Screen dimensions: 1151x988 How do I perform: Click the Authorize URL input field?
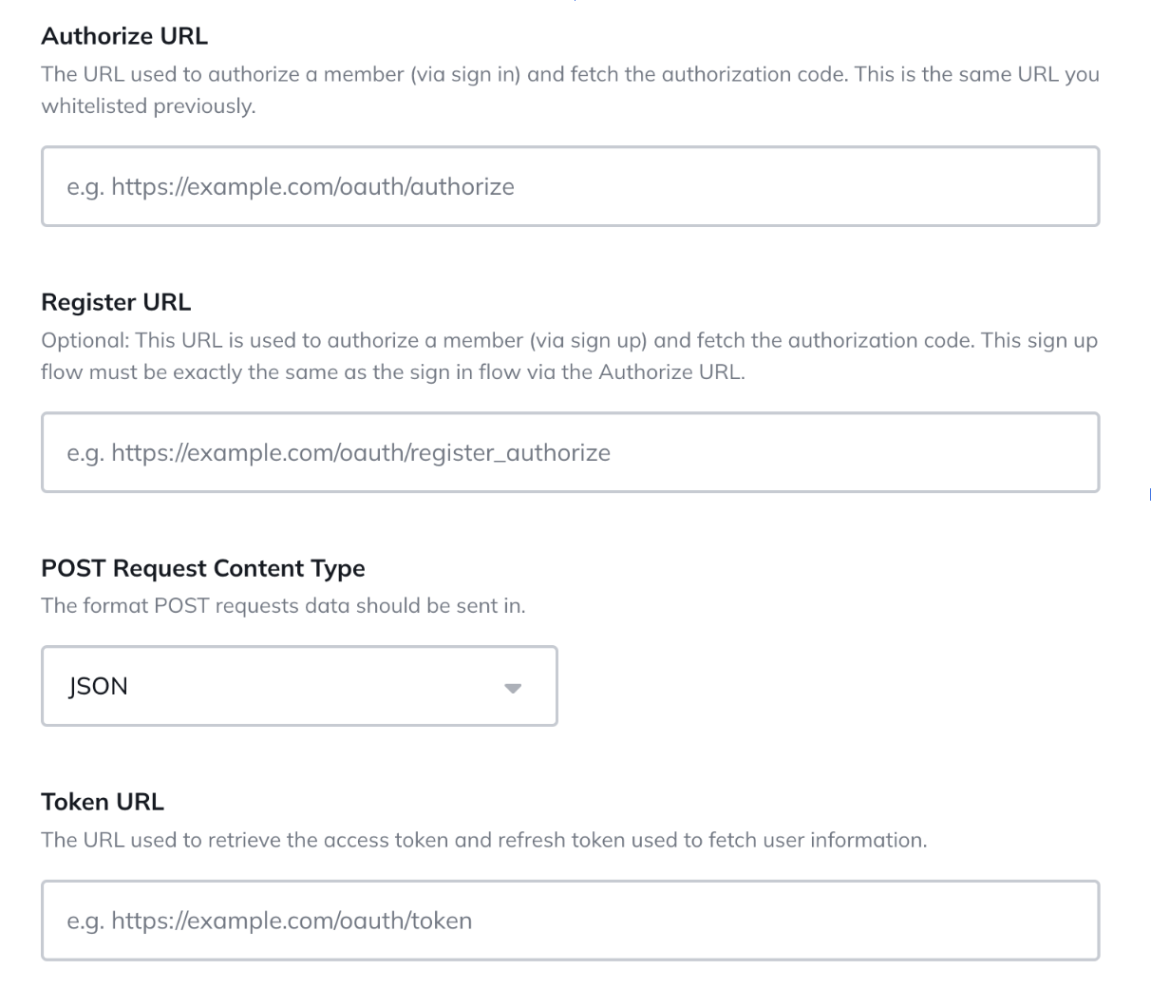pos(570,186)
